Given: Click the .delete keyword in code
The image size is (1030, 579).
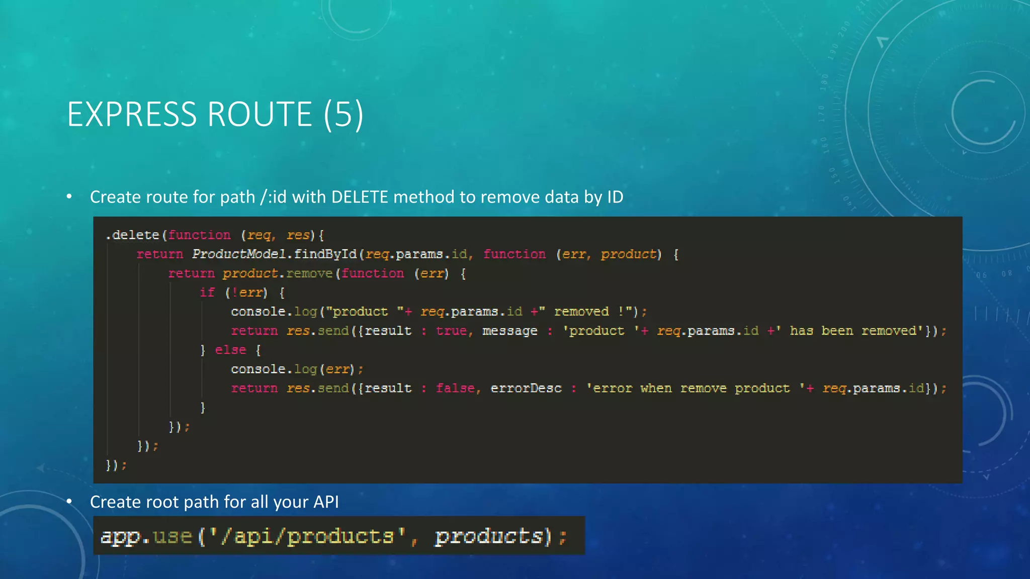Looking at the screenshot, I should pyautogui.click(x=133, y=235).
